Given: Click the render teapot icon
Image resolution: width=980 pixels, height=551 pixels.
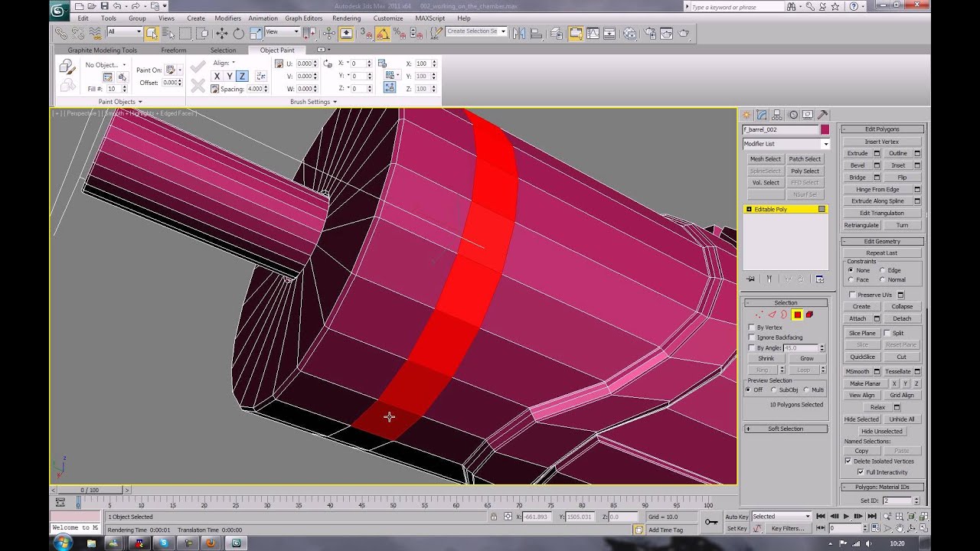Looking at the screenshot, I should pos(684,33).
